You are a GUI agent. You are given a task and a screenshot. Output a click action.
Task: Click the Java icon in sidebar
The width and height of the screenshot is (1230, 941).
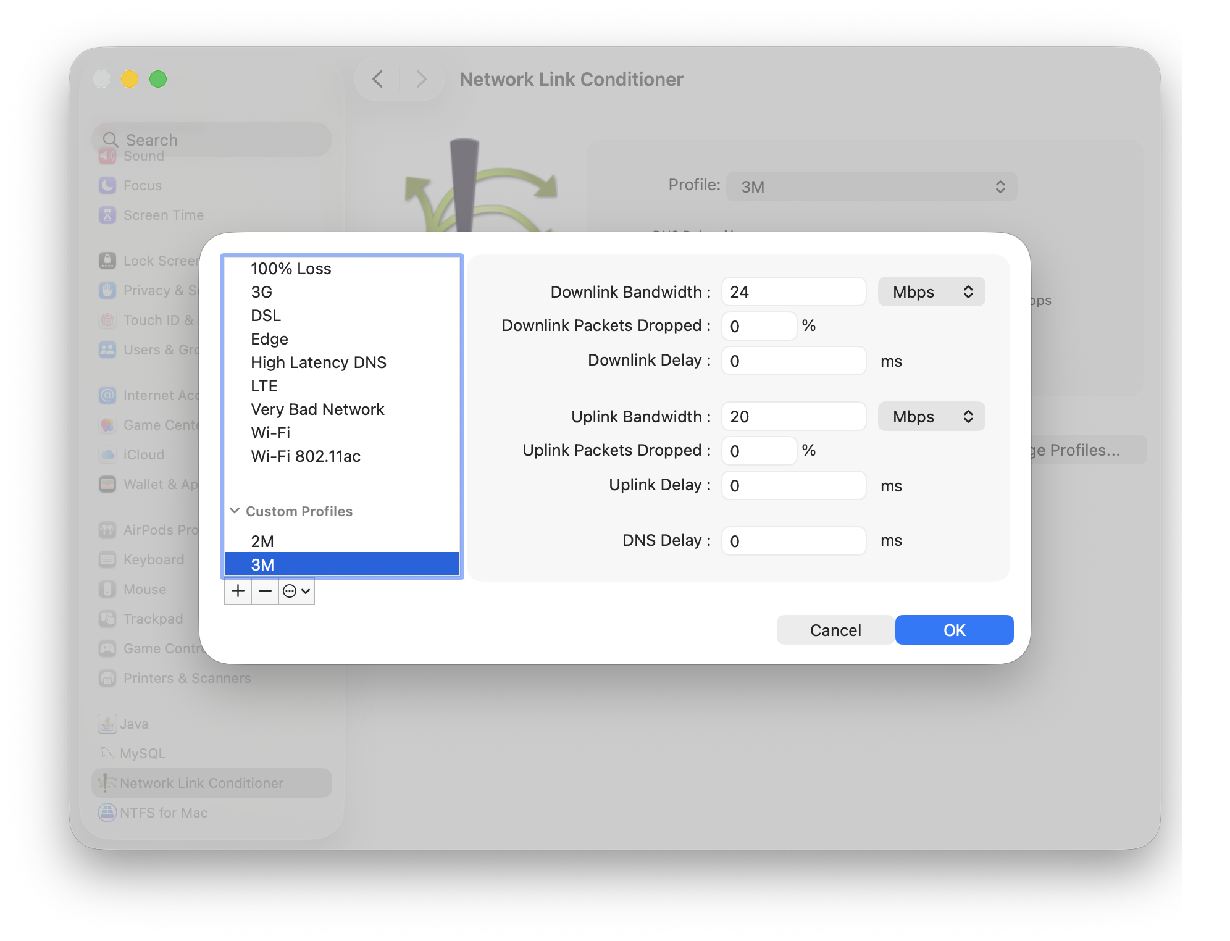pyautogui.click(x=107, y=724)
